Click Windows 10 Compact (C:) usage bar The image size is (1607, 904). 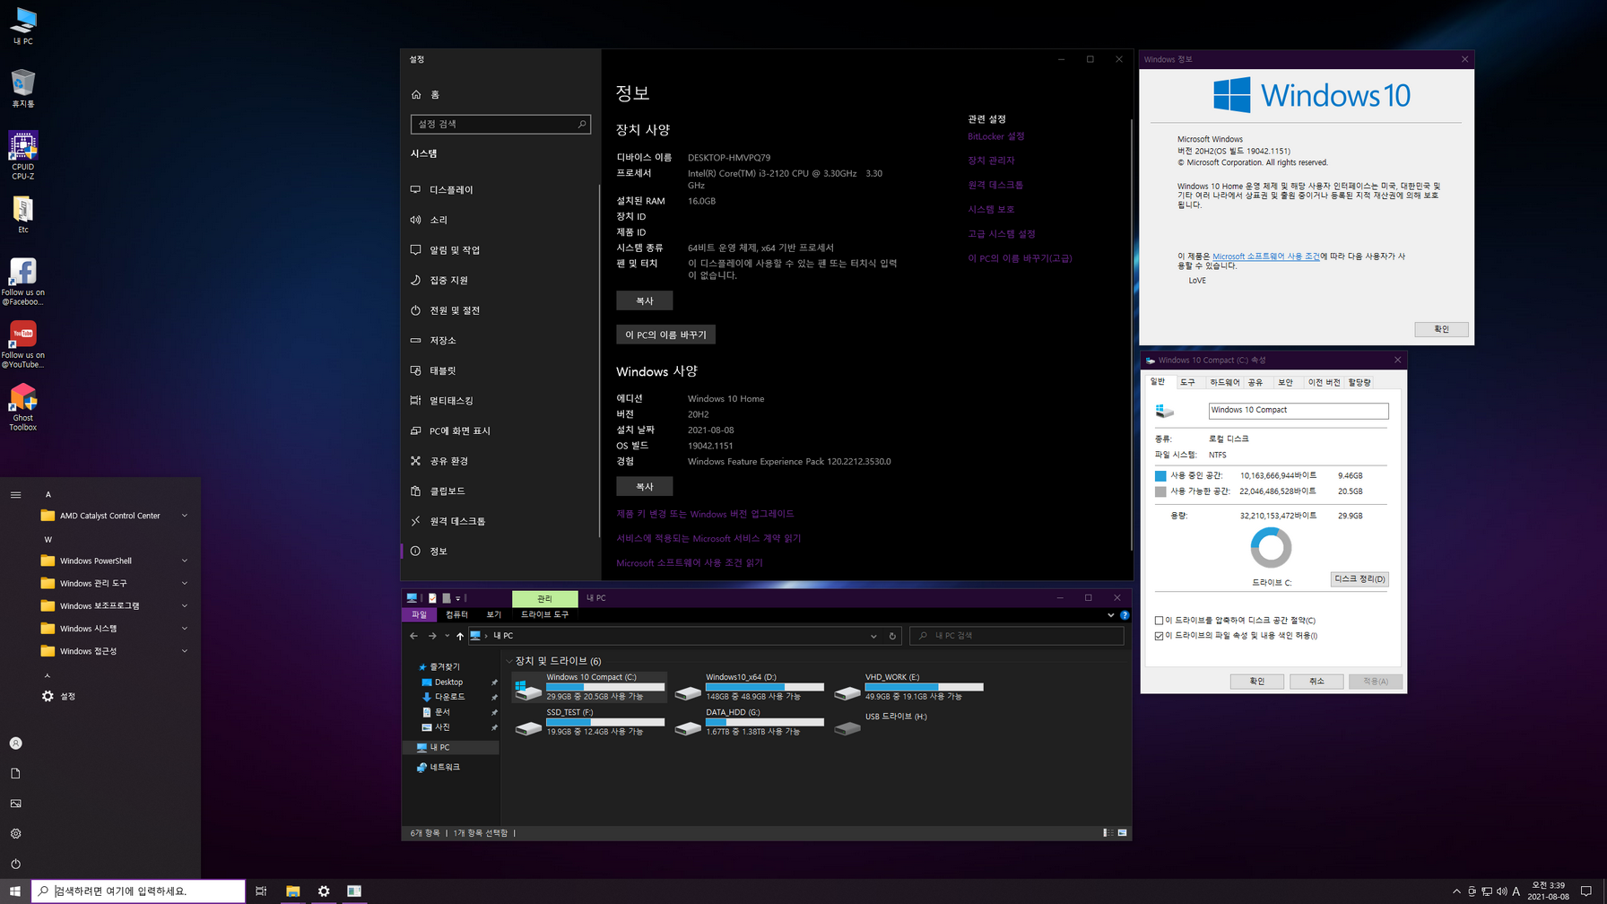(605, 687)
